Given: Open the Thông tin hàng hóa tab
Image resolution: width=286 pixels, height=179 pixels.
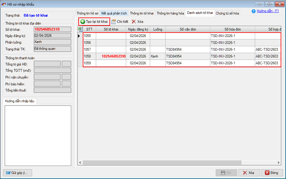Looking at the screenshot, I should coord(170,13).
